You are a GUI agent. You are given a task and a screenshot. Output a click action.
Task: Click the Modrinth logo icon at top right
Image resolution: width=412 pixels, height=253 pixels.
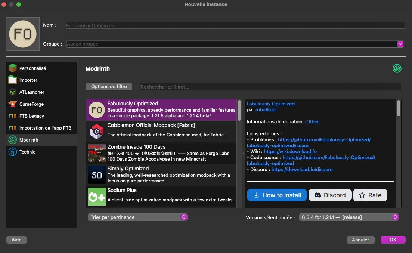coord(397,68)
